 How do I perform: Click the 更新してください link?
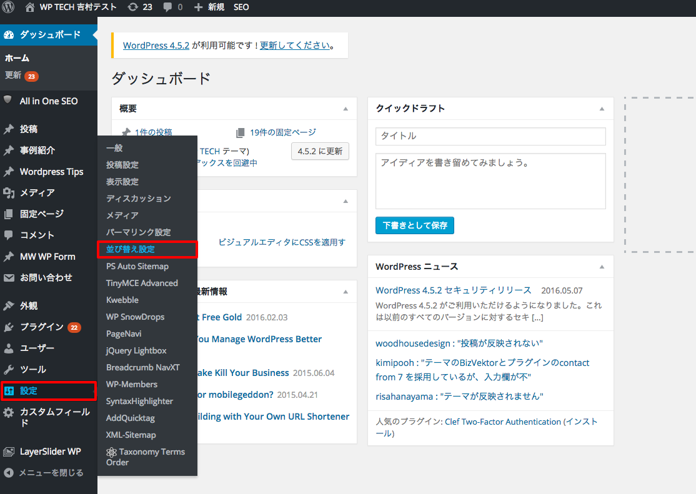pyautogui.click(x=295, y=45)
